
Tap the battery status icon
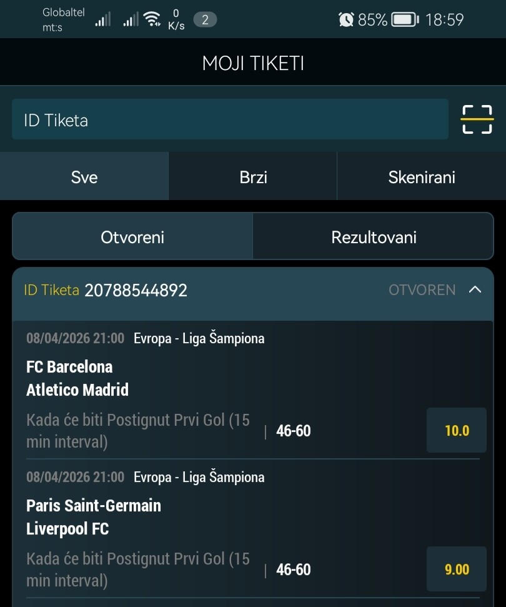405,20
